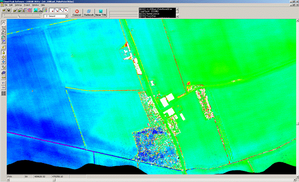
Task: Click the blue diamond tool icon
Action: click(3, 62)
